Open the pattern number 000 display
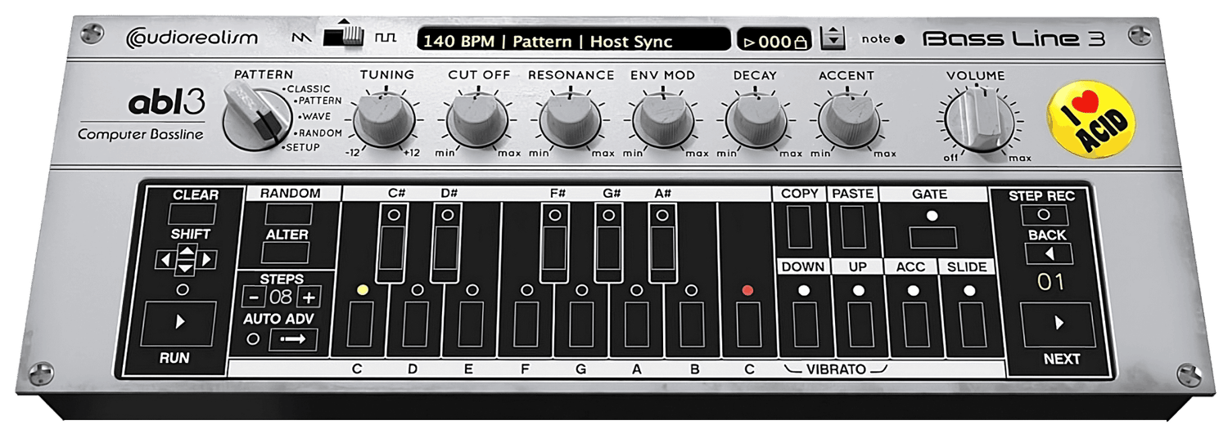The height and width of the screenshot is (434, 1228). point(774,41)
